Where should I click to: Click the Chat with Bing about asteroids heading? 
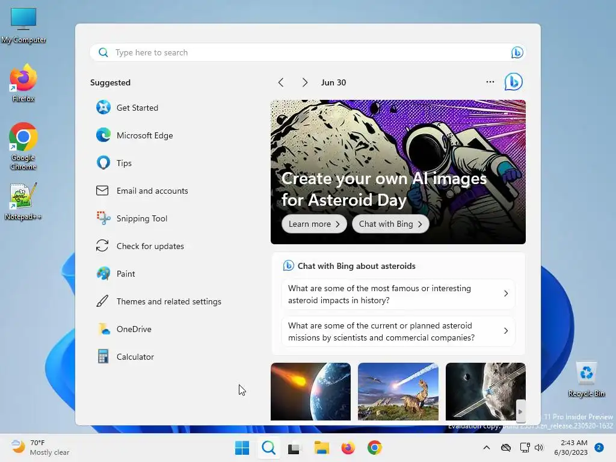[x=356, y=266]
